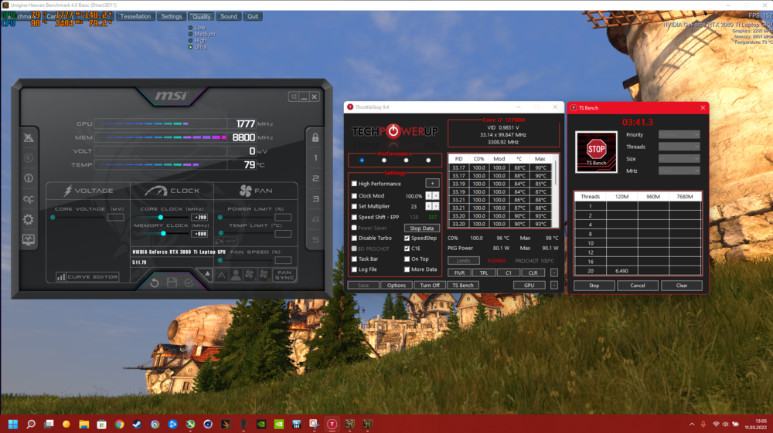This screenshot has width=773, height=433.
Task: Click the Core Clock slider handle
Action: (161, 218)
